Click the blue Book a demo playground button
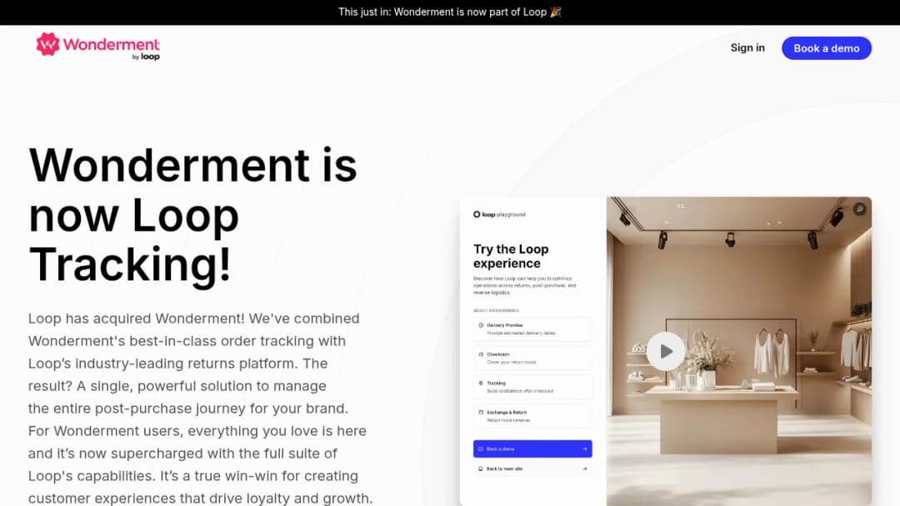This screenshot has height=506, width=900. (x=532, y=449)
